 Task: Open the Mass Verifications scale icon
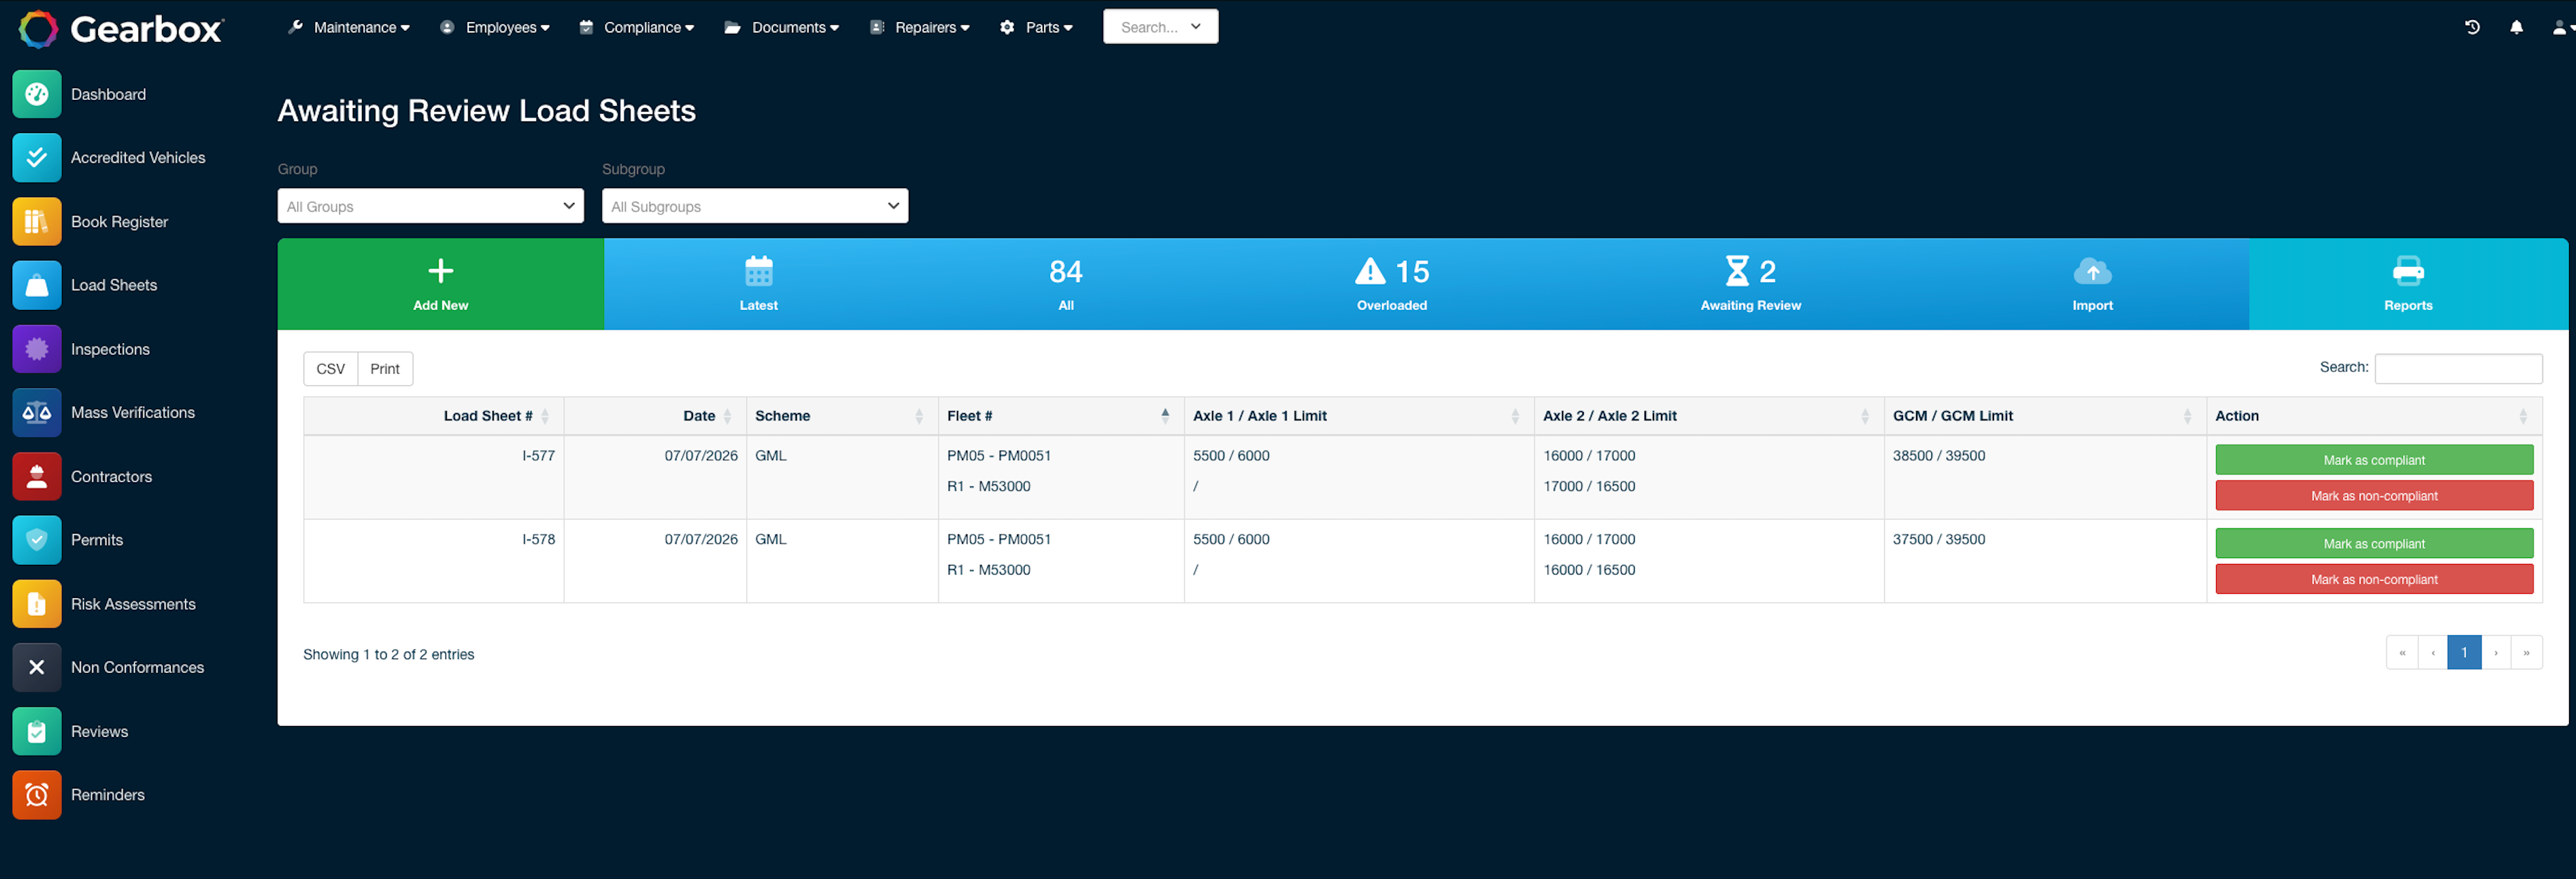pos(37,413)
